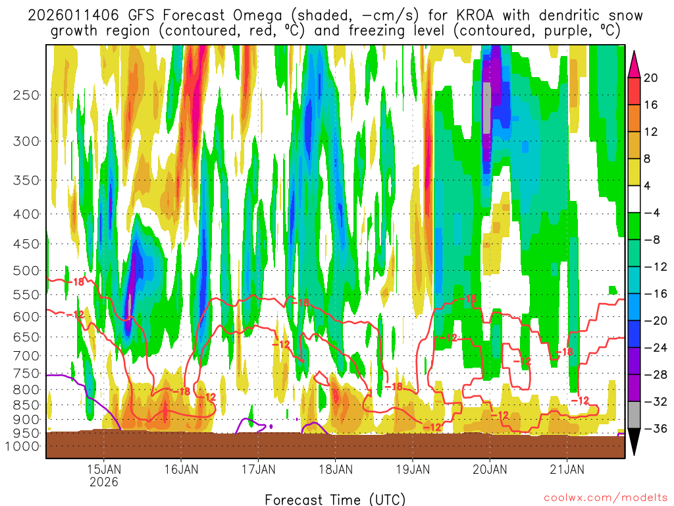Click the title line starting with 2026011406 GFS Forecast

(335, 16)
